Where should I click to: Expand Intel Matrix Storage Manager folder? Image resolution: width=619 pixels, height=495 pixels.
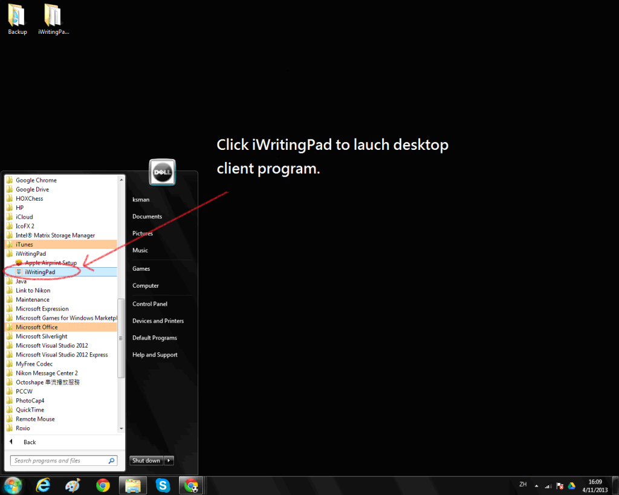[61, 235]
